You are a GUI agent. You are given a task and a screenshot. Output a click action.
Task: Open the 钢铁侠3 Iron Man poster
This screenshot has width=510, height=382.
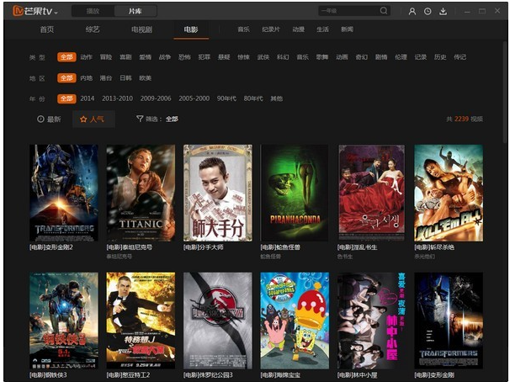(64, 321)
